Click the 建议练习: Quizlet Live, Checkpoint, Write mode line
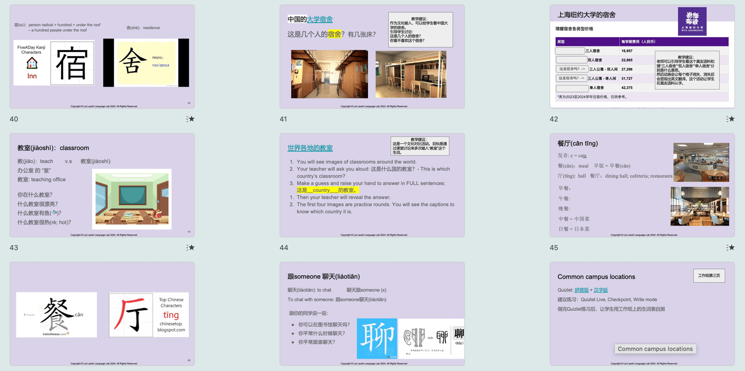Viewport: 745px width, 371px height. 607,299
